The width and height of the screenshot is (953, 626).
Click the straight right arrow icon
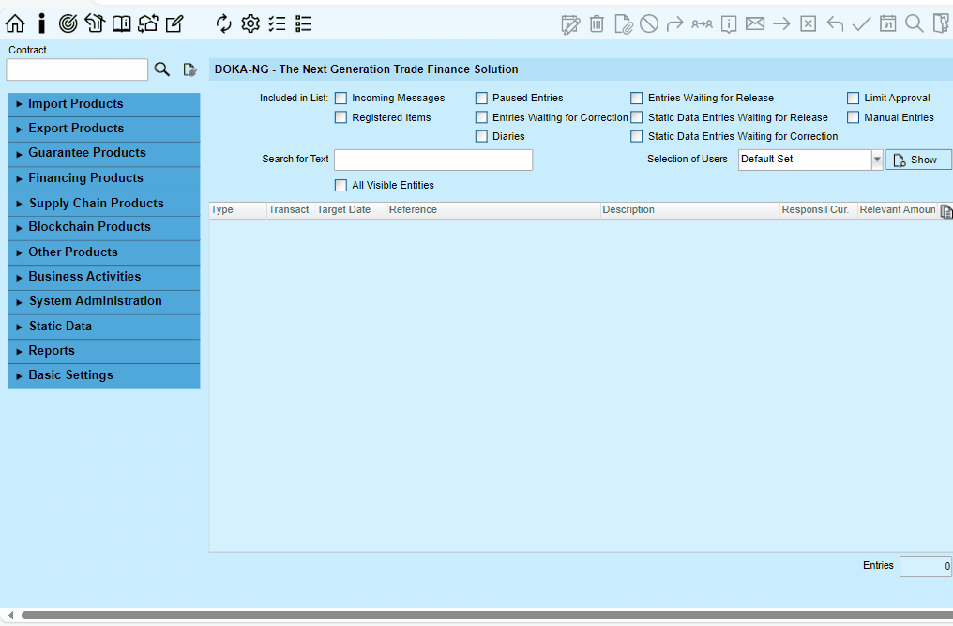pos(781,23)
